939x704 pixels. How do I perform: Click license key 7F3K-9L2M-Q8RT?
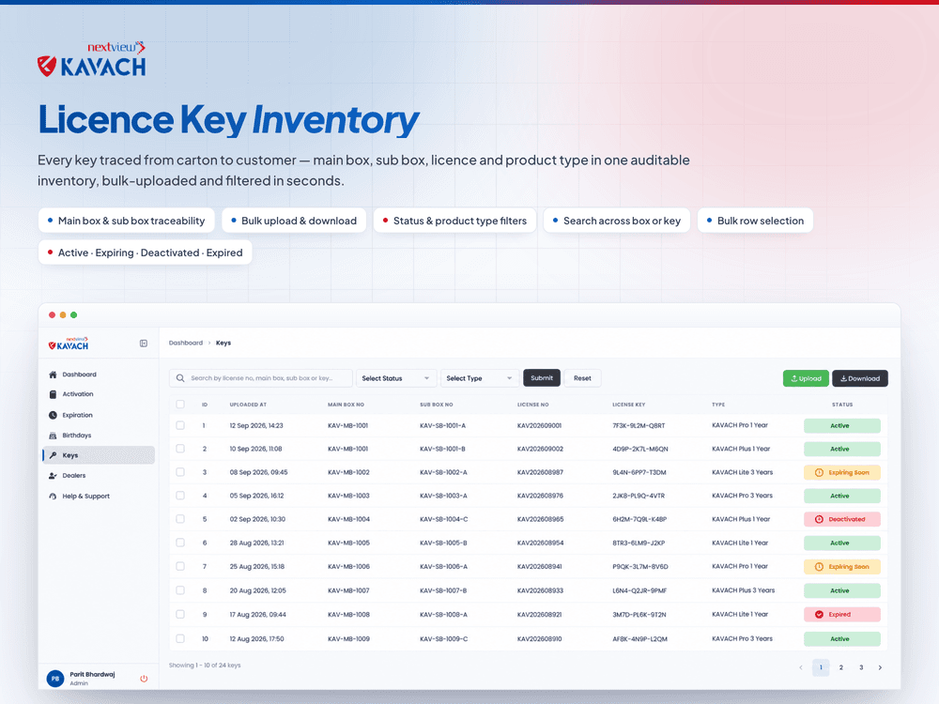639,425
